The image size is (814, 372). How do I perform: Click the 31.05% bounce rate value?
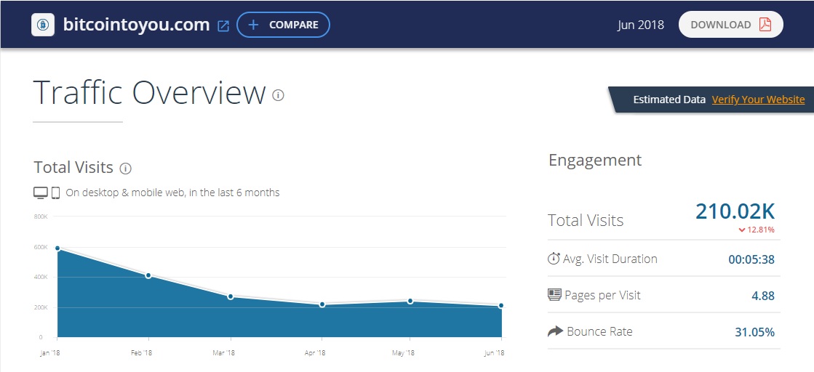coord(755,332)
